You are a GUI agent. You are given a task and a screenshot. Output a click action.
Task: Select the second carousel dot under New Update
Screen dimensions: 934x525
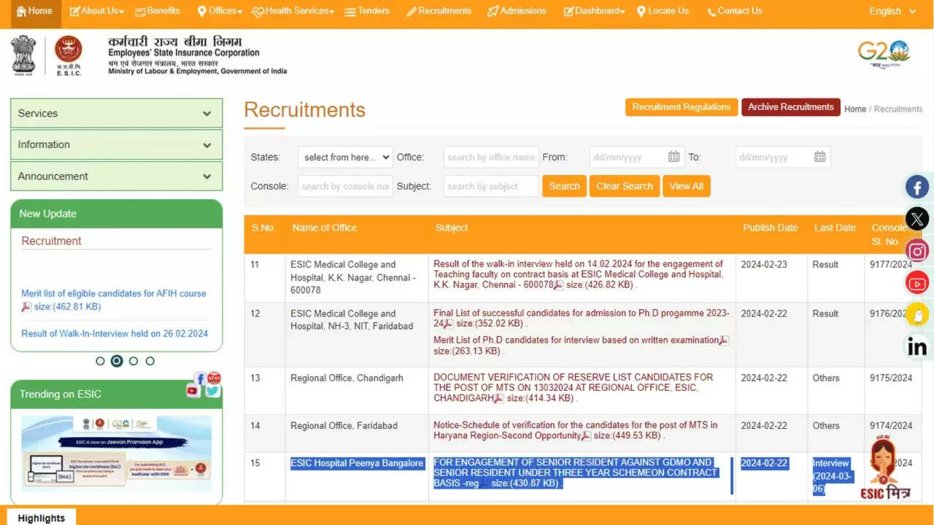(117, 361)
